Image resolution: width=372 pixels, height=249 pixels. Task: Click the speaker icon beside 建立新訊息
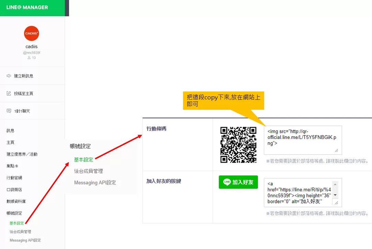9,76
